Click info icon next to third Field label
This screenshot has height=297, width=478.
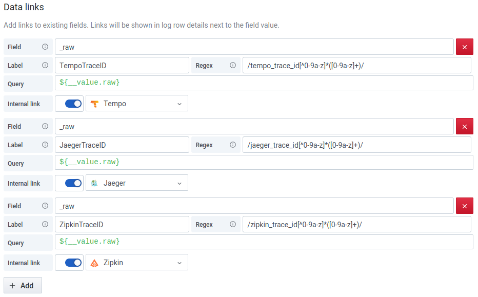(x=45, y=206)
